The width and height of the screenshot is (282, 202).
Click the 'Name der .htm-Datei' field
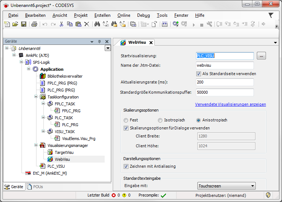[x=225, y=65]
